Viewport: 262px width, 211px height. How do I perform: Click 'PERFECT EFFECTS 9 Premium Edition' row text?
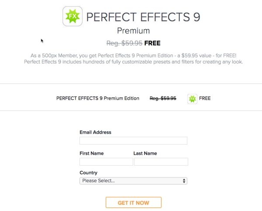click(98, 98)
